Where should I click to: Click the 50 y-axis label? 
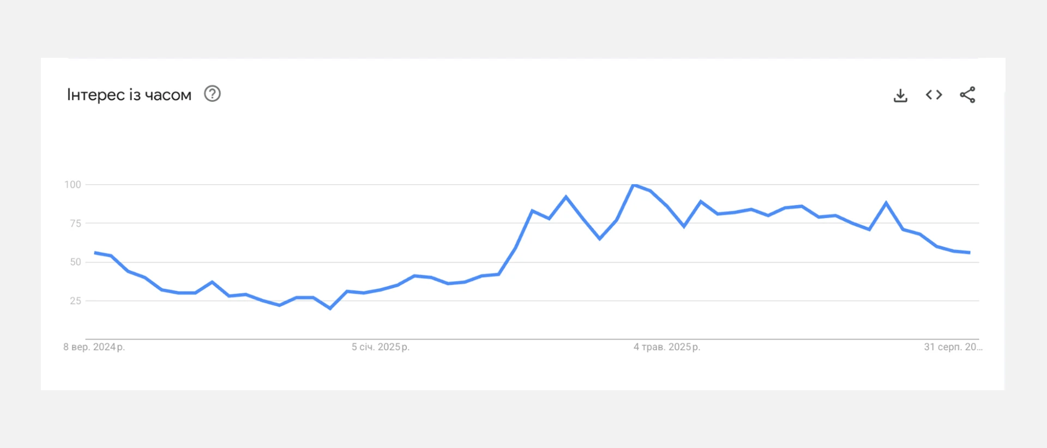[75, 262]
